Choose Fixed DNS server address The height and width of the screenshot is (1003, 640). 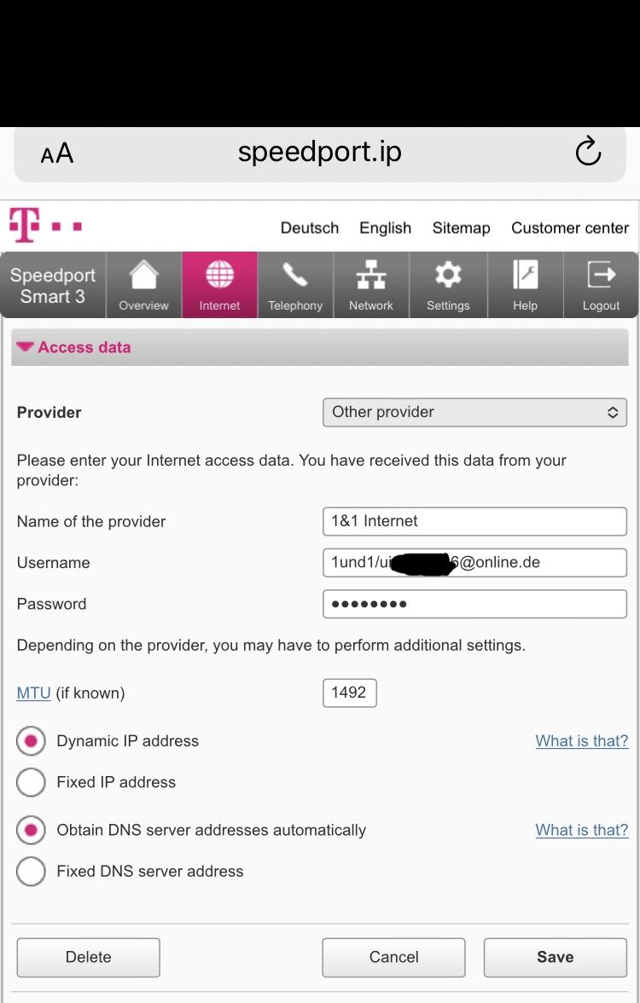pyautogui.click(x=31, y=871)
